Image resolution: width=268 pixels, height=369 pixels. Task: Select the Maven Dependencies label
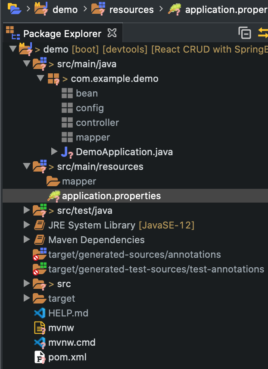point(97,240)
